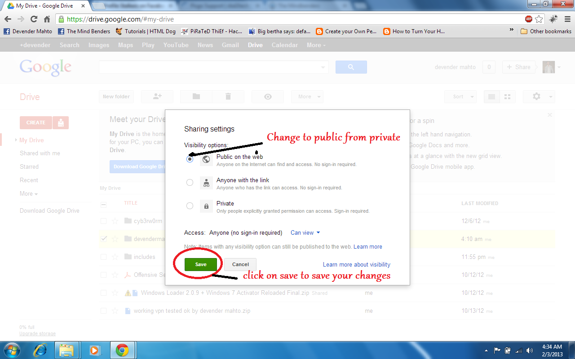This screenshot has width=575, height=359.
Task: Switch to grid view icon
Action: tap(508, 96)
